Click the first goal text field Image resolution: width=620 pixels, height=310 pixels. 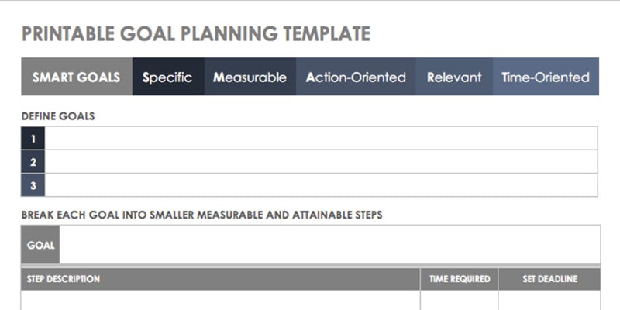(321, 139)
